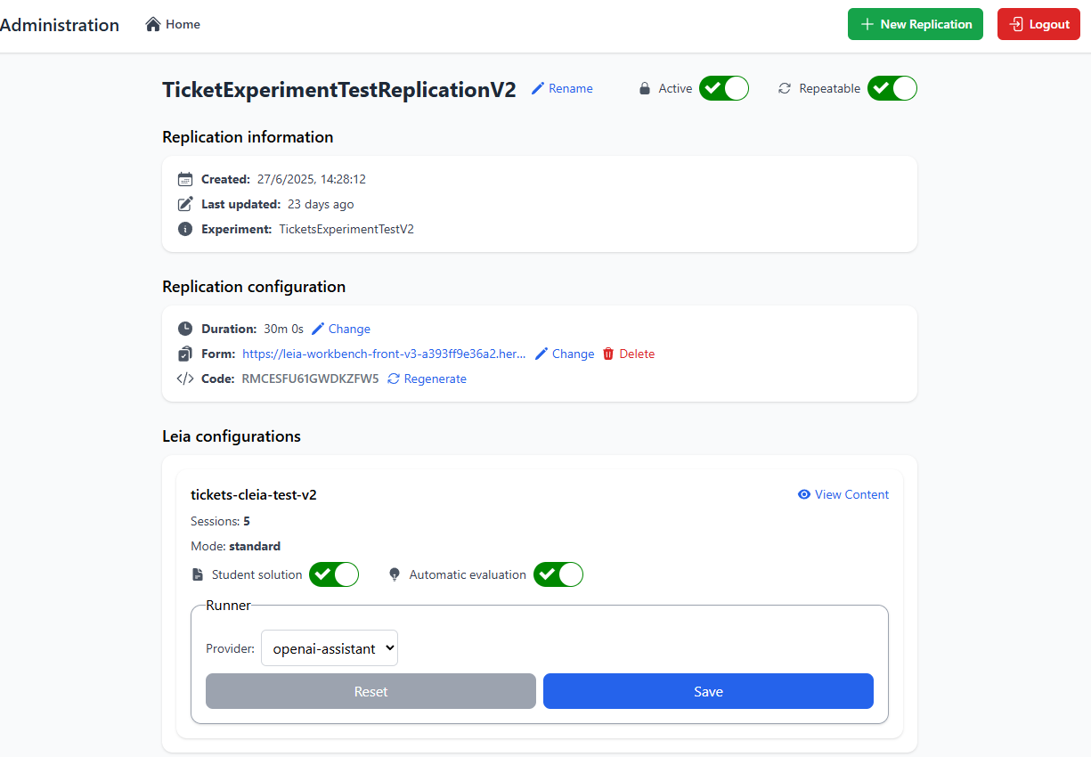1091x757 pixels.
Task: Open the Home navigation item
Action: pos(174,24)
